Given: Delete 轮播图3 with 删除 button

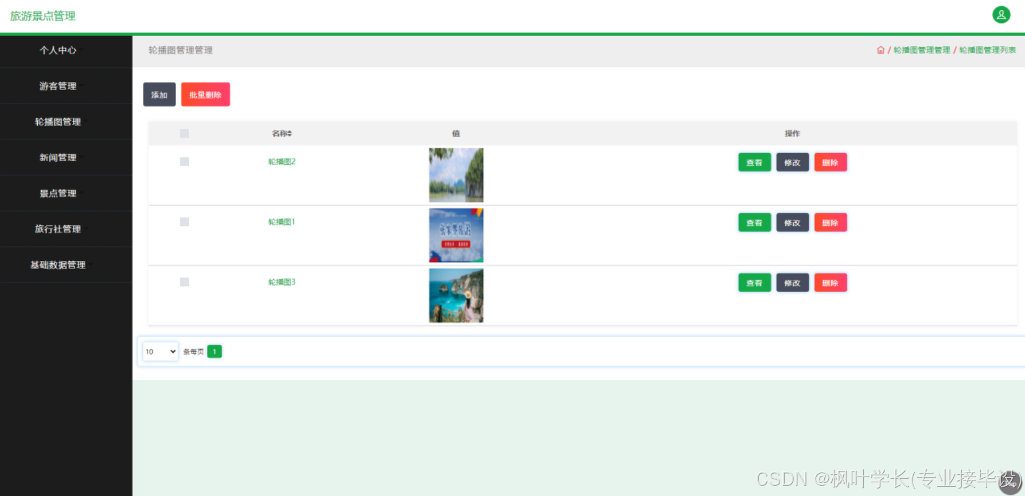Looking at the screenshot, I should [x=830, y=283].
